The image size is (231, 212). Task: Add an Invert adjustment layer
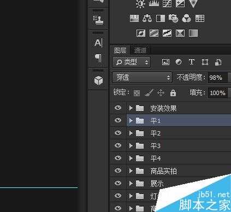pyautogui.click(x=141, y=33)
